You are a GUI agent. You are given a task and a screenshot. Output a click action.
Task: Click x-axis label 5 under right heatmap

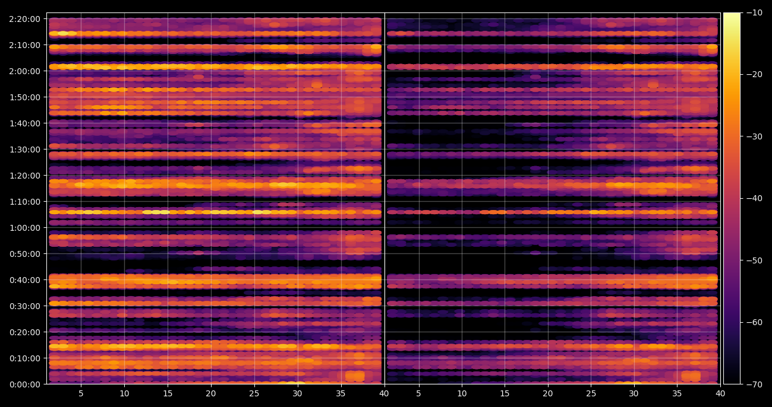(x=418, y=393)
